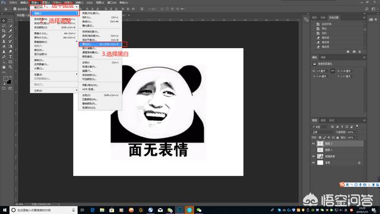This screenshot has width=380, height=214.
Task: Select the Rectangular Marquee tool
Action: coord(10,21)
